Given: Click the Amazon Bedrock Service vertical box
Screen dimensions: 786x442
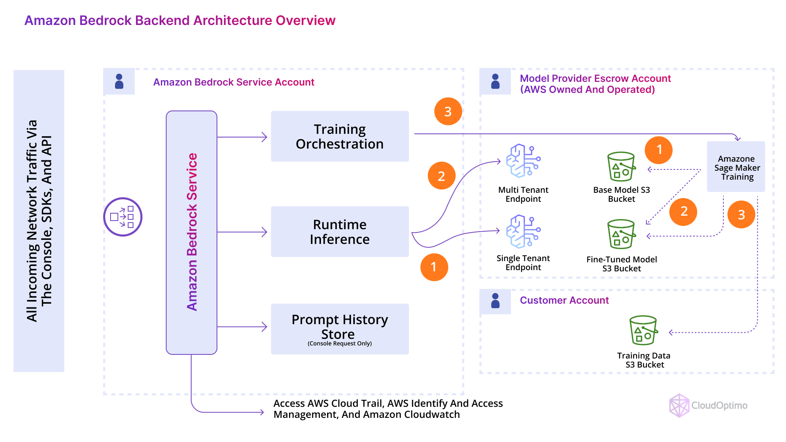Looking at the screenshot, I should pos(192,232).
